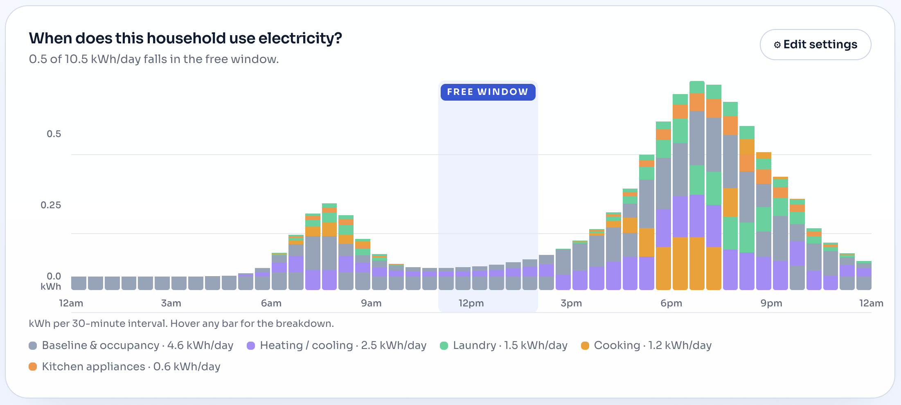Select the "Cooking · 1.2 kWh/day" legend text

pyautogui.click(x=653, y=346)
